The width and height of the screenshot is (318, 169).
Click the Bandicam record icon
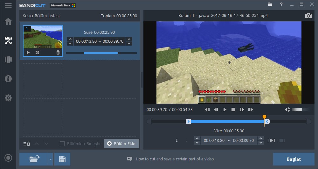[8, 158]
